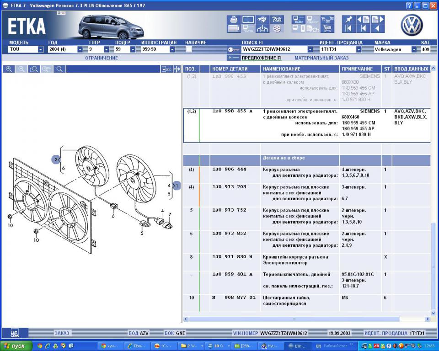Screen dimensions: 439x351
Task: Open the ИЛЛЮСТРАЦИЯ dropdown arrow
Action: click(x=172, y=49)
